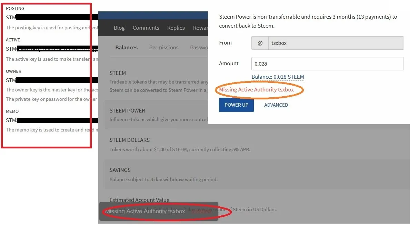
Task: Click the Steem Dollars 5% APR description
Action: coord(180,150)
